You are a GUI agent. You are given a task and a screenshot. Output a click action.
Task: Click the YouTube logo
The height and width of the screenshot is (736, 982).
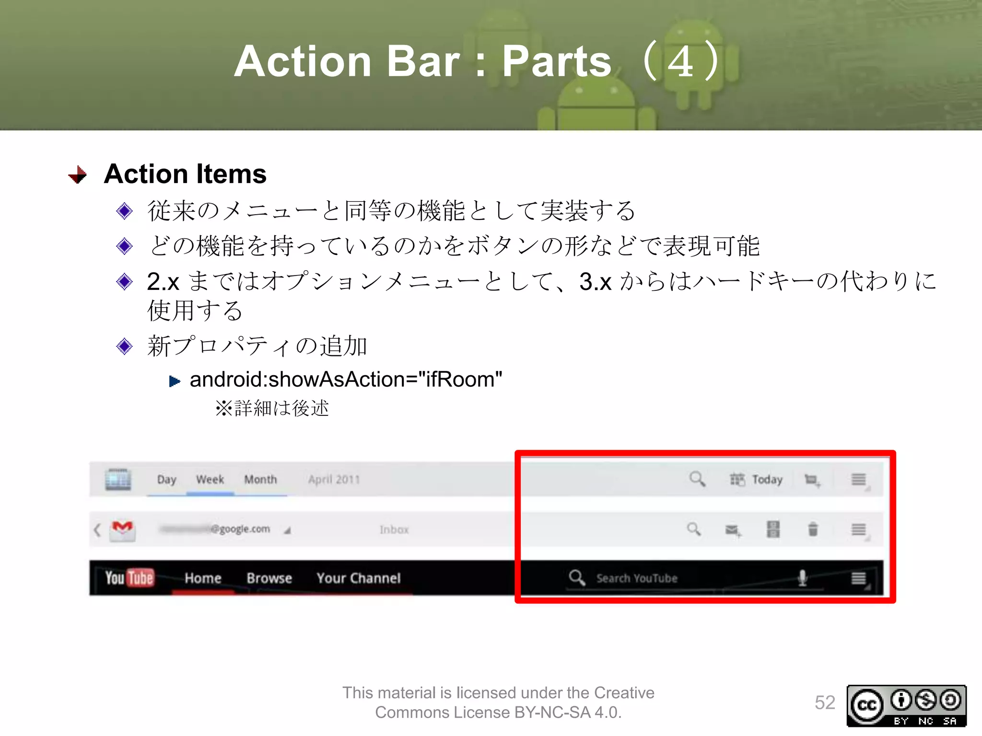129,578
